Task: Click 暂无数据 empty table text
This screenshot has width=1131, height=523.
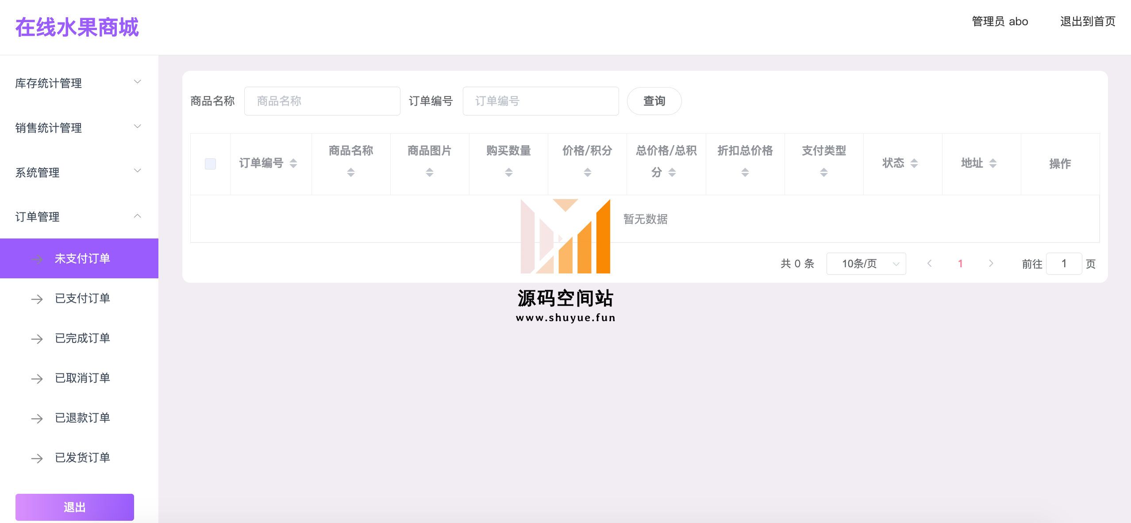Action: point(645,219)
